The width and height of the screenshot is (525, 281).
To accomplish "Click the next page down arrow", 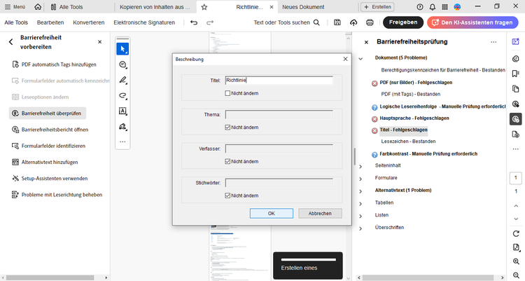I will [516, 219].
